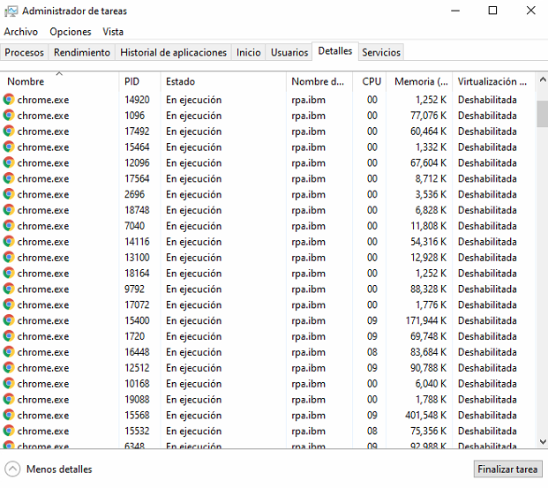Open the Vista menu
548x488 pixels.
pyautogui.click(x=113, y=32)
